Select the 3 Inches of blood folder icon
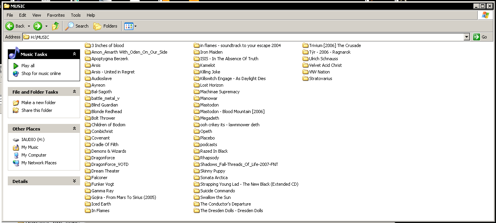Screen dimensions: 496x223 point(88,45)
